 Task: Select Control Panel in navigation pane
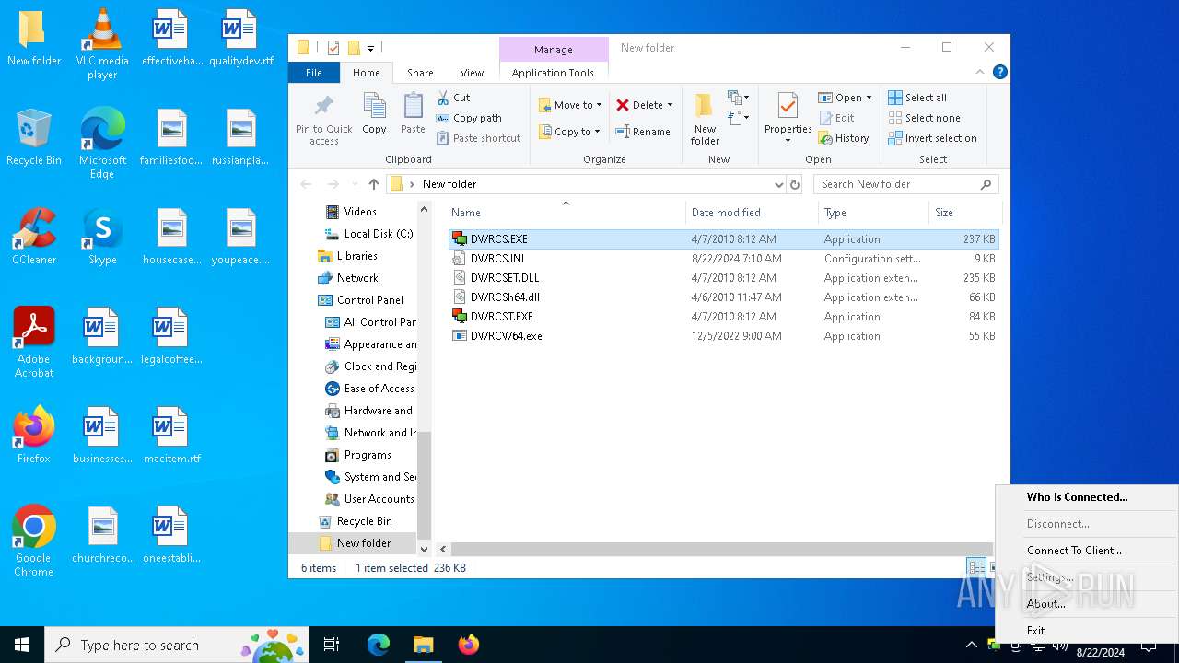(361, 300)
